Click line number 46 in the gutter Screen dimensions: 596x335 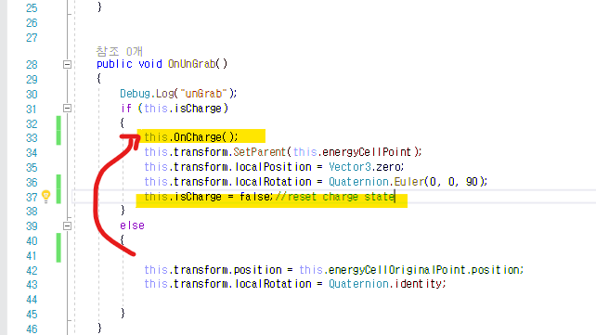(32, 329)
